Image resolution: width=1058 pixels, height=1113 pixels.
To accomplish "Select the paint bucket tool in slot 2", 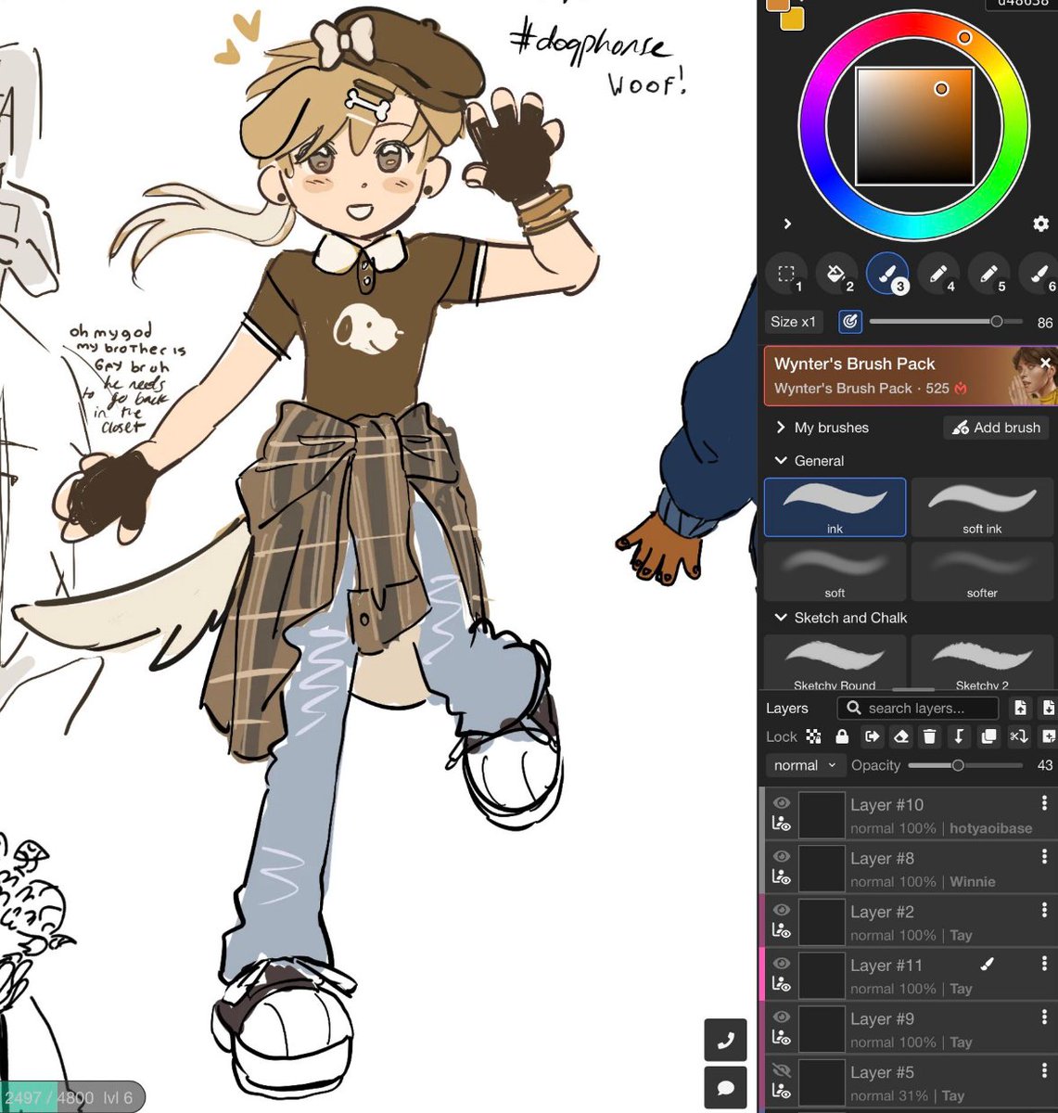I will [x=836, y=274].
